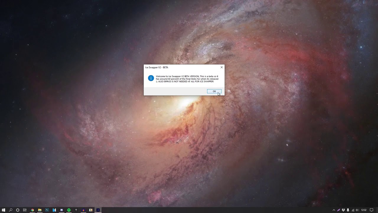This screenshot has height=213, width=378.
Task: Click OK in the Ice Swapper dialog
Action: 214,91
